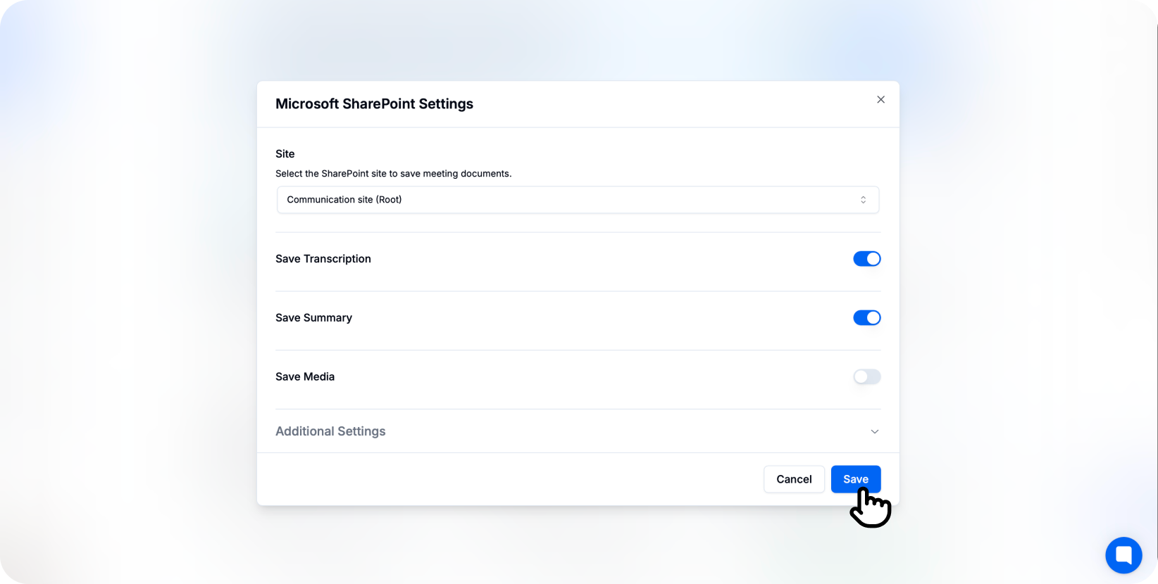Click the Save Transcription label text
The width and height of the screenshot is (1158, 584).
coord(323,259)
